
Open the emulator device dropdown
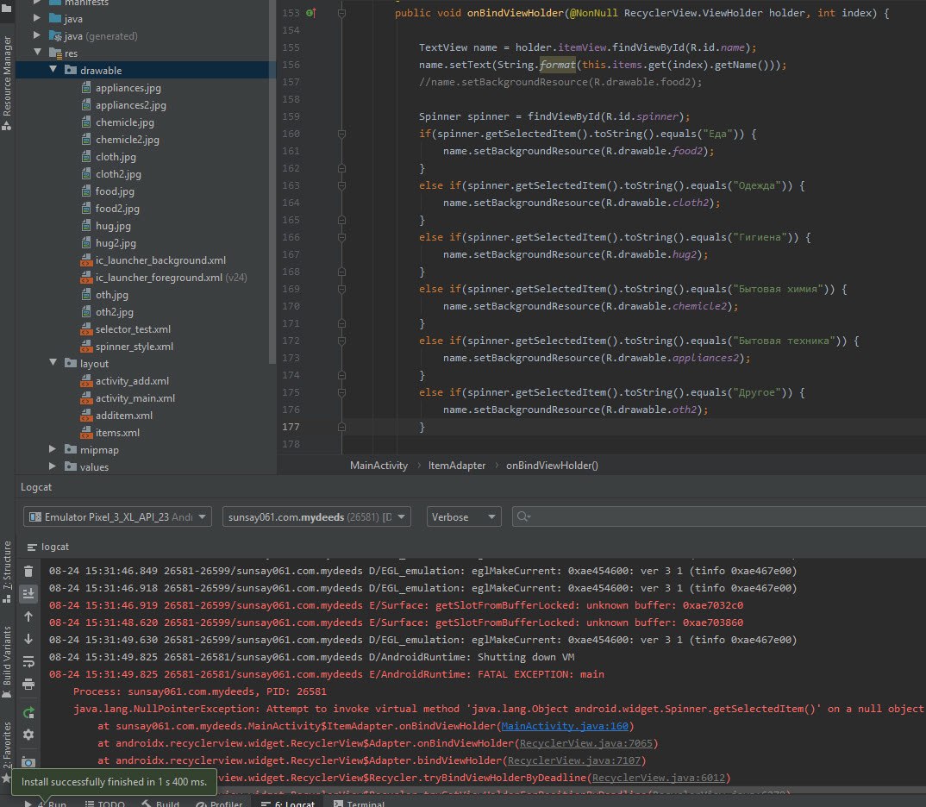point(117,516)
